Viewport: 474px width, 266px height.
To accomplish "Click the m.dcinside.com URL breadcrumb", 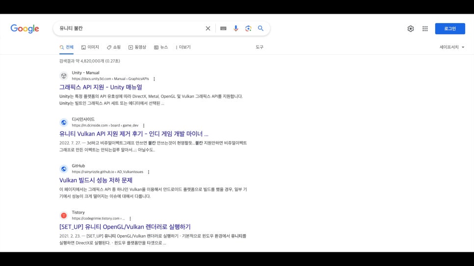I will click(x=105, y=125).
